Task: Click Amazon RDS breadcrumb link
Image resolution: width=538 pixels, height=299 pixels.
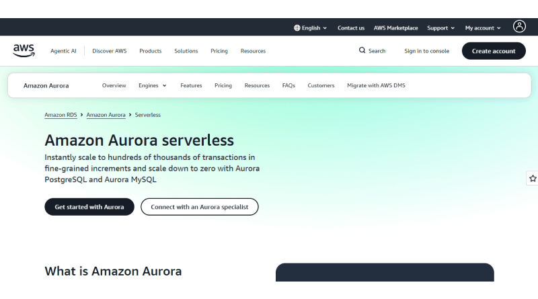Action: point(61,115)
